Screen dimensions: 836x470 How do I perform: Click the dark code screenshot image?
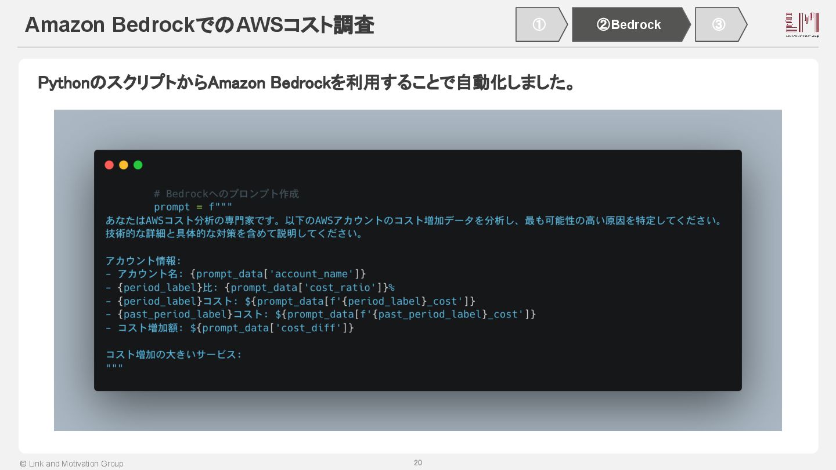[x=418, y=270]
